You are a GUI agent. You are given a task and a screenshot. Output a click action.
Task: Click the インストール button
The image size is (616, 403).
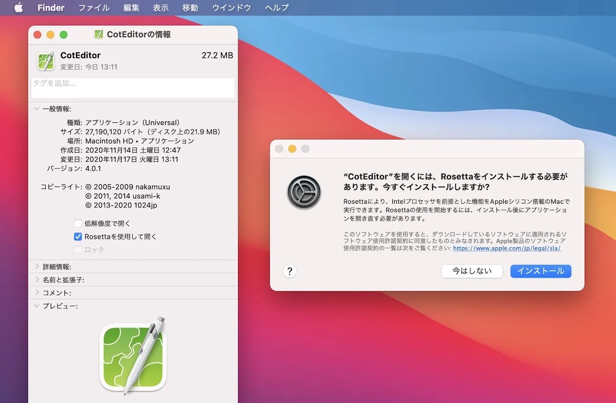pyautogui.click(x=541, y=271)
